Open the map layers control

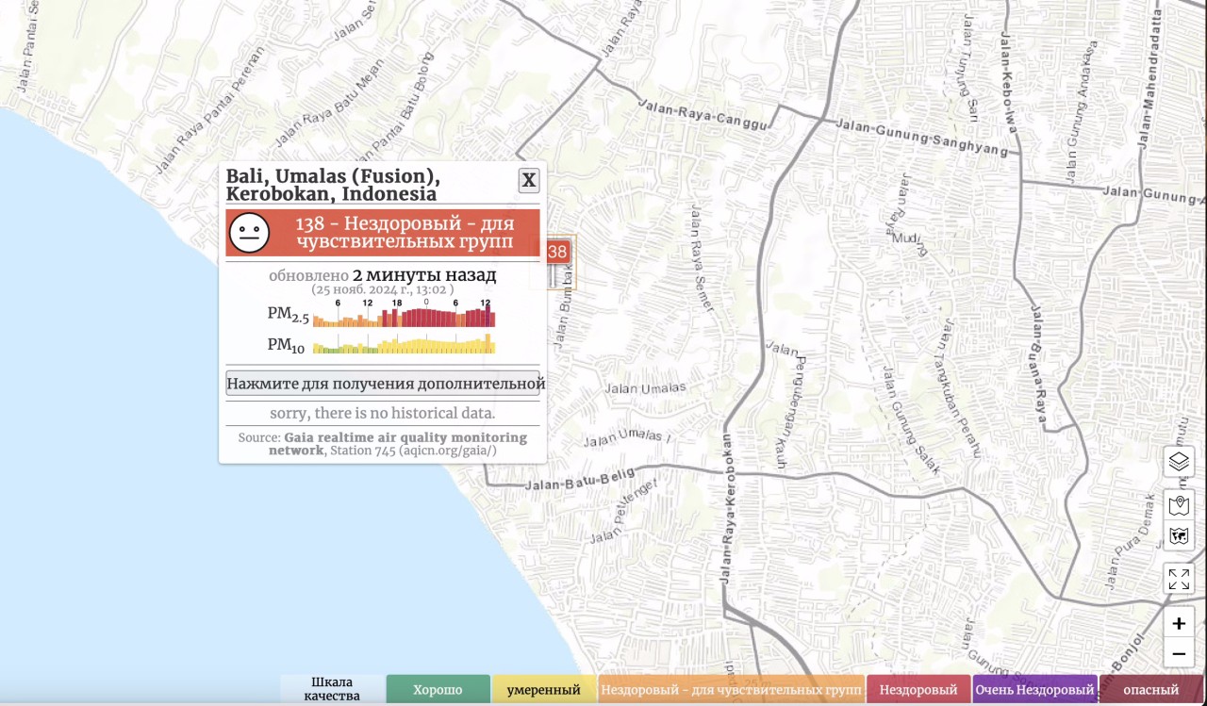(x=1179, y=462)
